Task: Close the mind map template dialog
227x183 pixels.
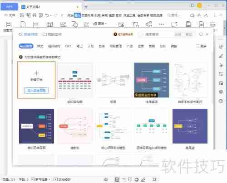Action: pyautogui.click(x=207, y=34)
